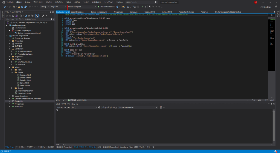Click the Solution Explorer Home icon
This screenshot has width=280, height=153.
click(13, 16)
